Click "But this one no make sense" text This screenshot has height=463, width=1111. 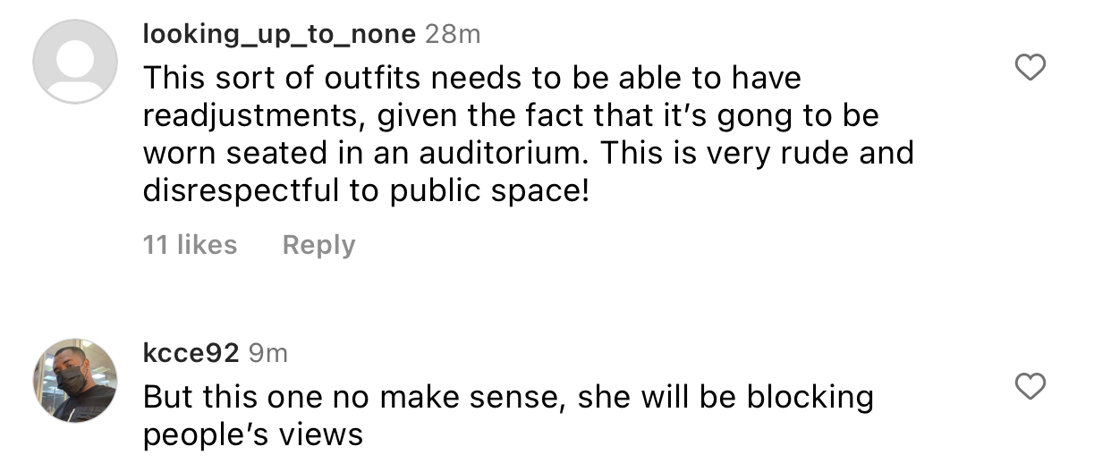352,398
